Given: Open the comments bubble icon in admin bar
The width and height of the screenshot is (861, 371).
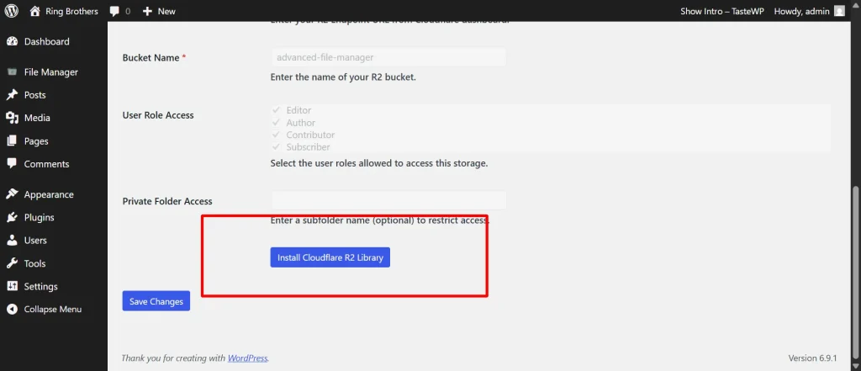Looking at the screenshot, I should pyautogui.click(x=114, y=11).
